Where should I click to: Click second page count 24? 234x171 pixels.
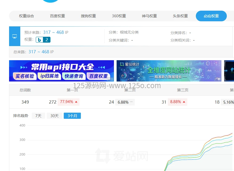[x=112, y=102]
